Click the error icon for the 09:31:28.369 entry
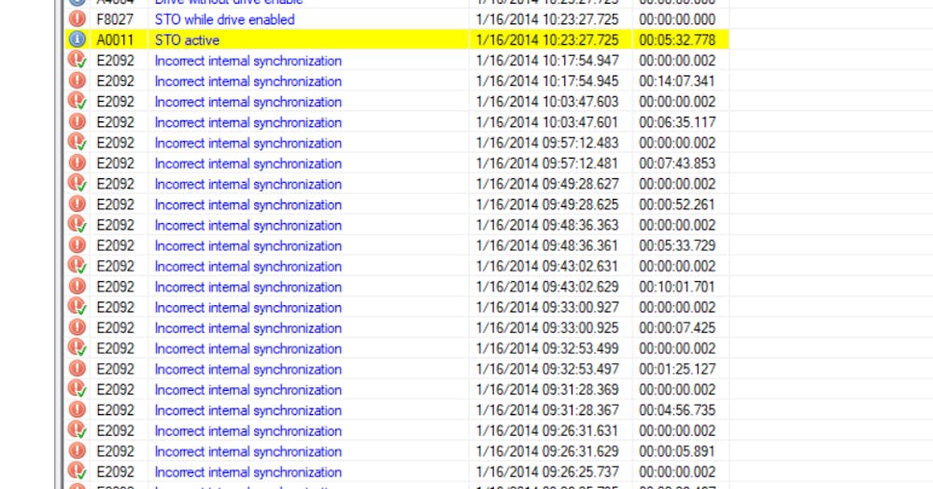 click(78, 389)
